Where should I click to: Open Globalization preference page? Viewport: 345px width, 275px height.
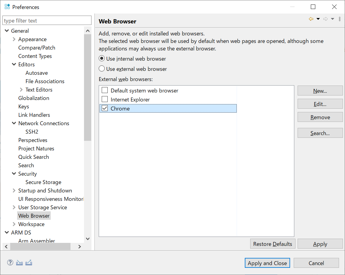point(34,98)
